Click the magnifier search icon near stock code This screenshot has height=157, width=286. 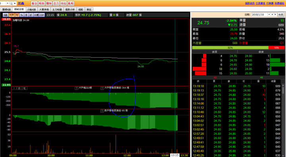click(x=11, y=3)
